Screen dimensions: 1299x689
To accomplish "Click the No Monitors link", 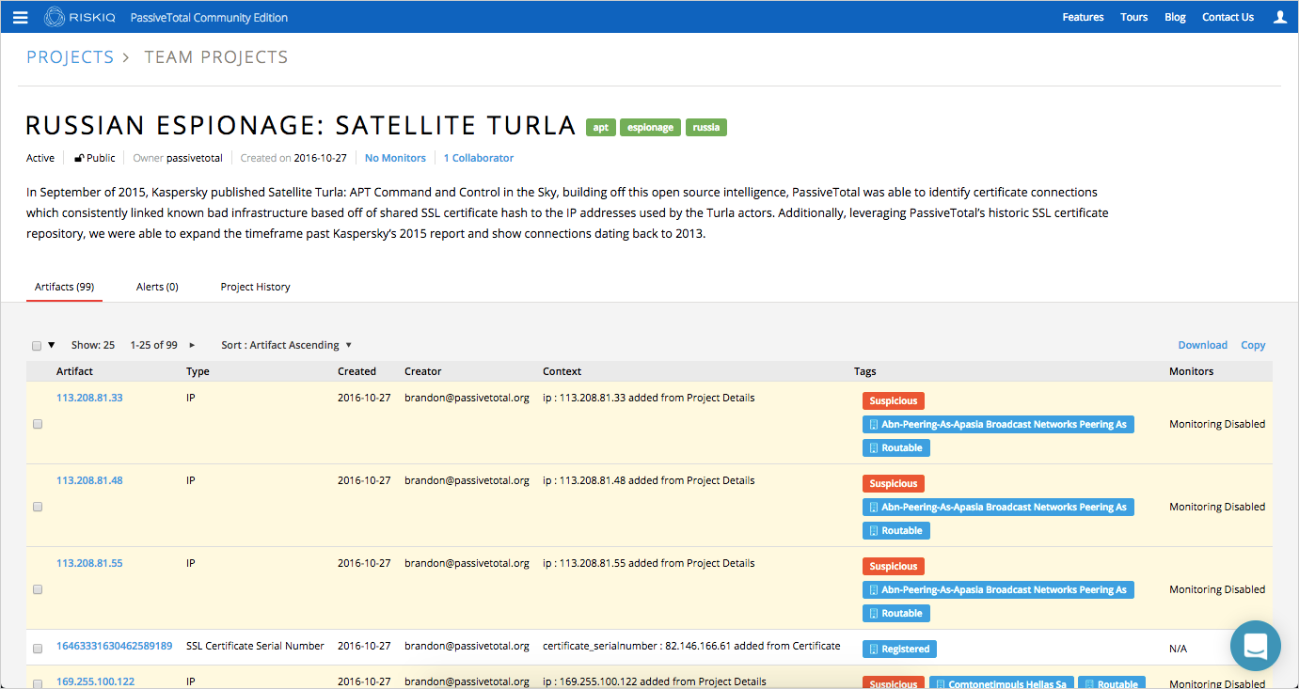I will pyautogui.click(x=395, y=158).
